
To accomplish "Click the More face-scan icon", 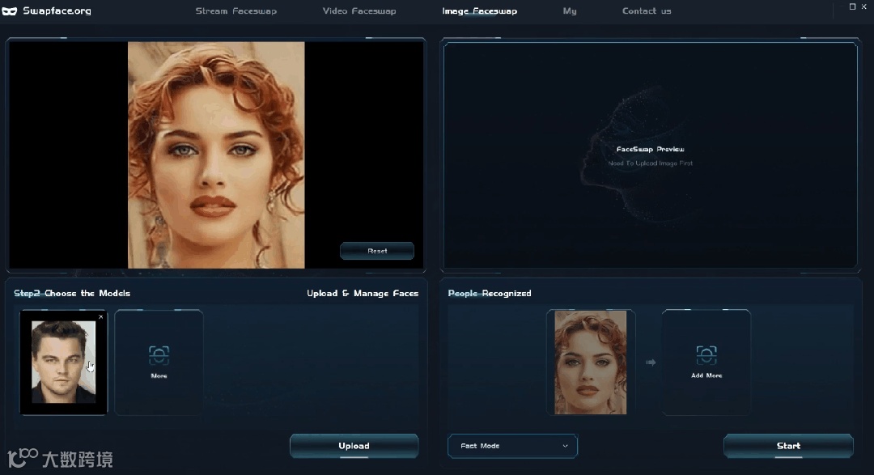I will point(159,355).
